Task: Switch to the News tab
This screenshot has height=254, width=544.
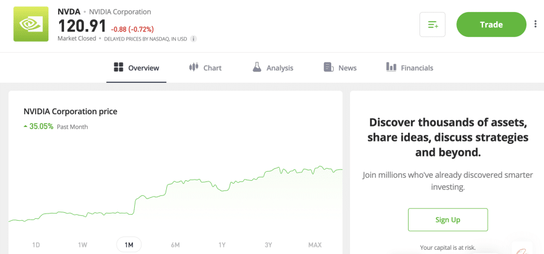Action: (340, 68)
